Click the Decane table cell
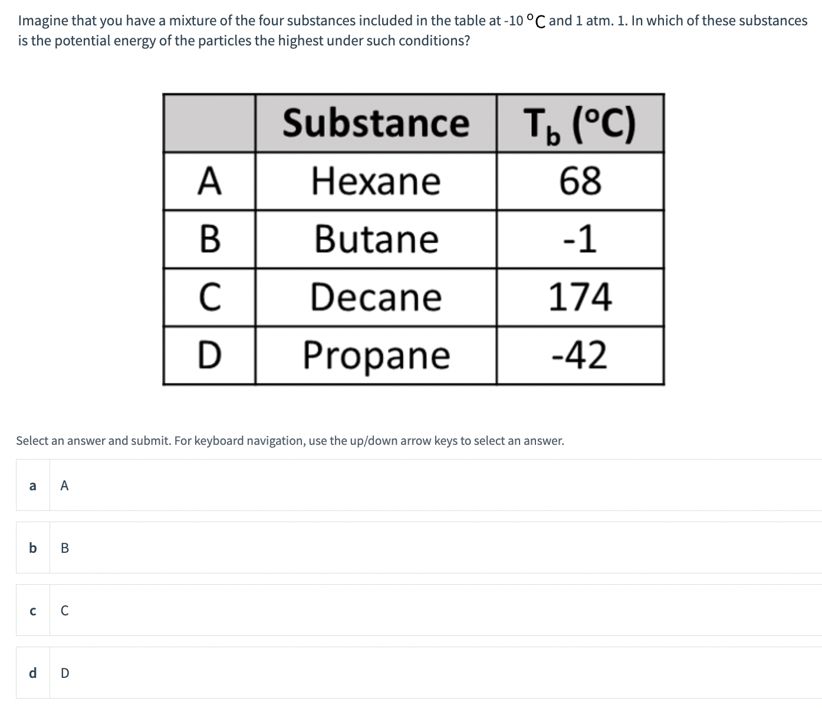 point(376,297)
